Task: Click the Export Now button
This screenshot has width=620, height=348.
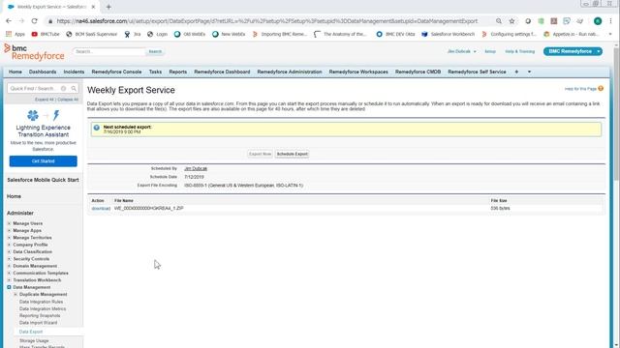Action: click(261, 154)
